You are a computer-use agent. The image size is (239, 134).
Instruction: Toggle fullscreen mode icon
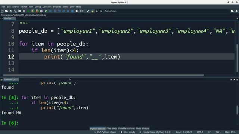[81, 11]
